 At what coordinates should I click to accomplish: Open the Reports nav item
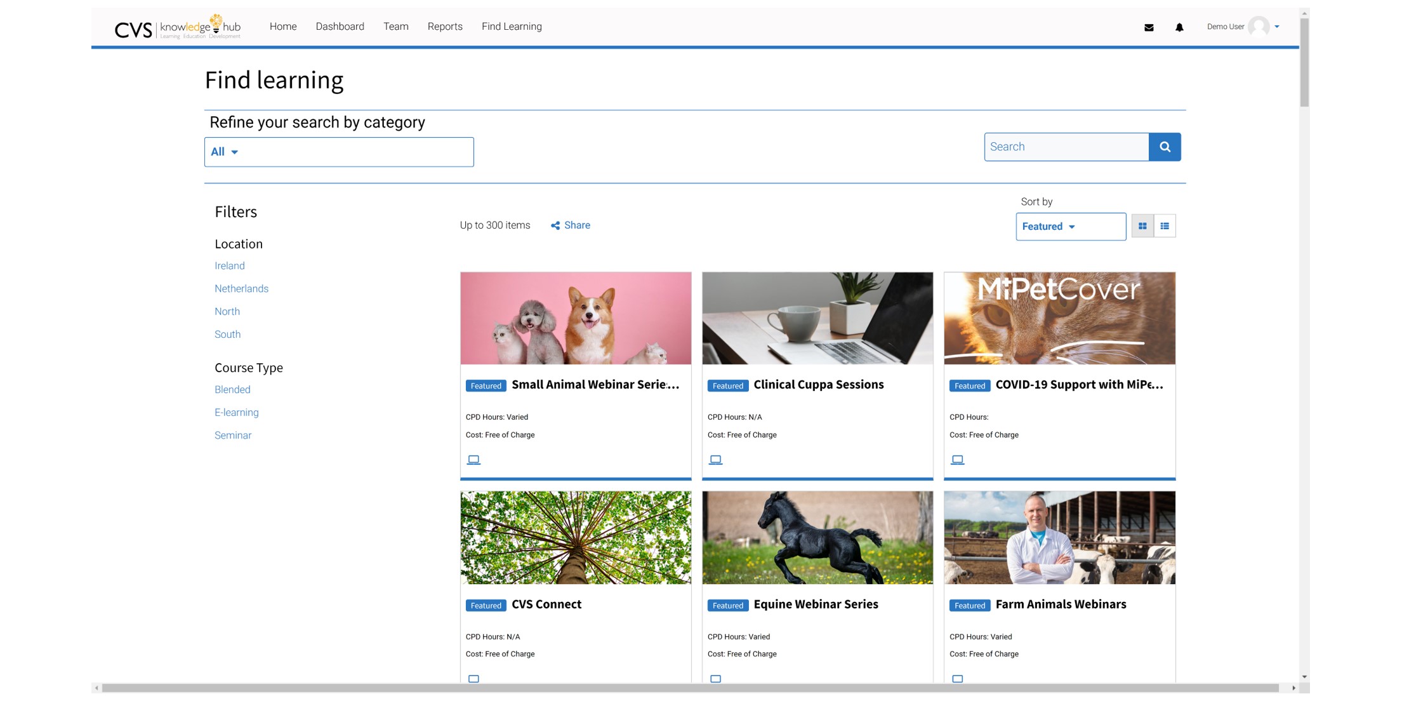click(x=445, y=27)
